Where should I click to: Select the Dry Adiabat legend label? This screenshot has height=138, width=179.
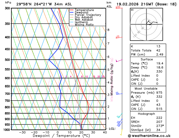click(84, 17)
